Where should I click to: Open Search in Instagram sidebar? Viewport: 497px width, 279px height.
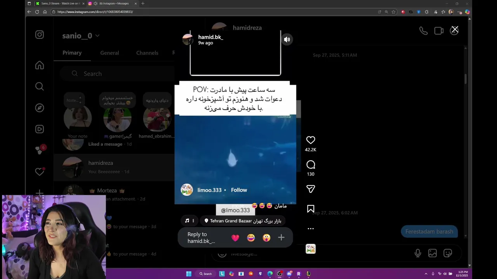40,86
